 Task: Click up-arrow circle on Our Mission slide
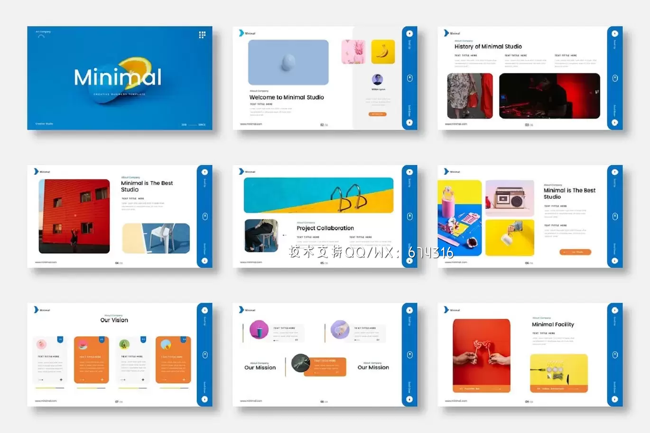pos(409,310)
